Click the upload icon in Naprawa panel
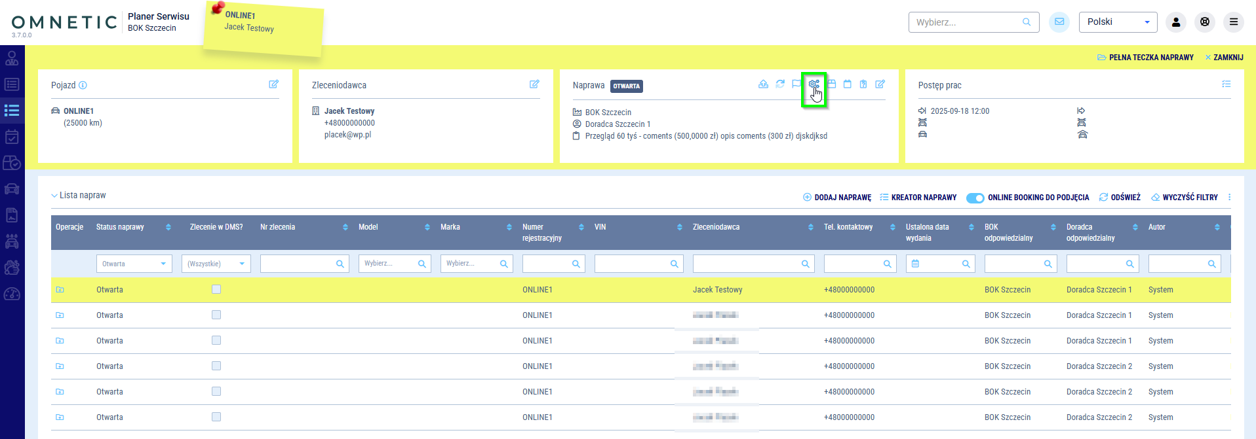Screen dimensions: 1256x439 click(763, 84)
